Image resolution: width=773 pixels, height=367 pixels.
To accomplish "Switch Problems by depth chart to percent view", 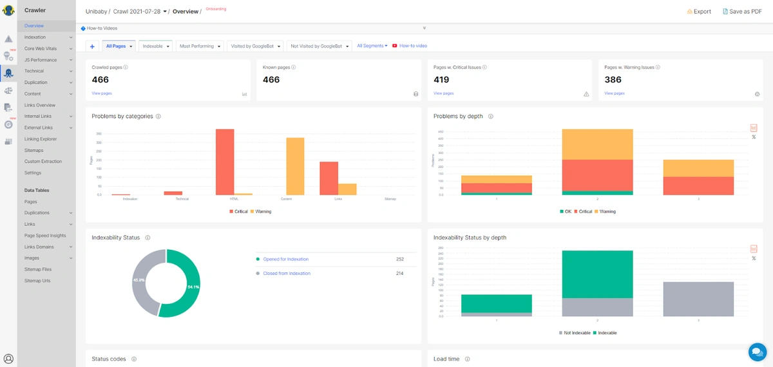I will click(754, 137).
